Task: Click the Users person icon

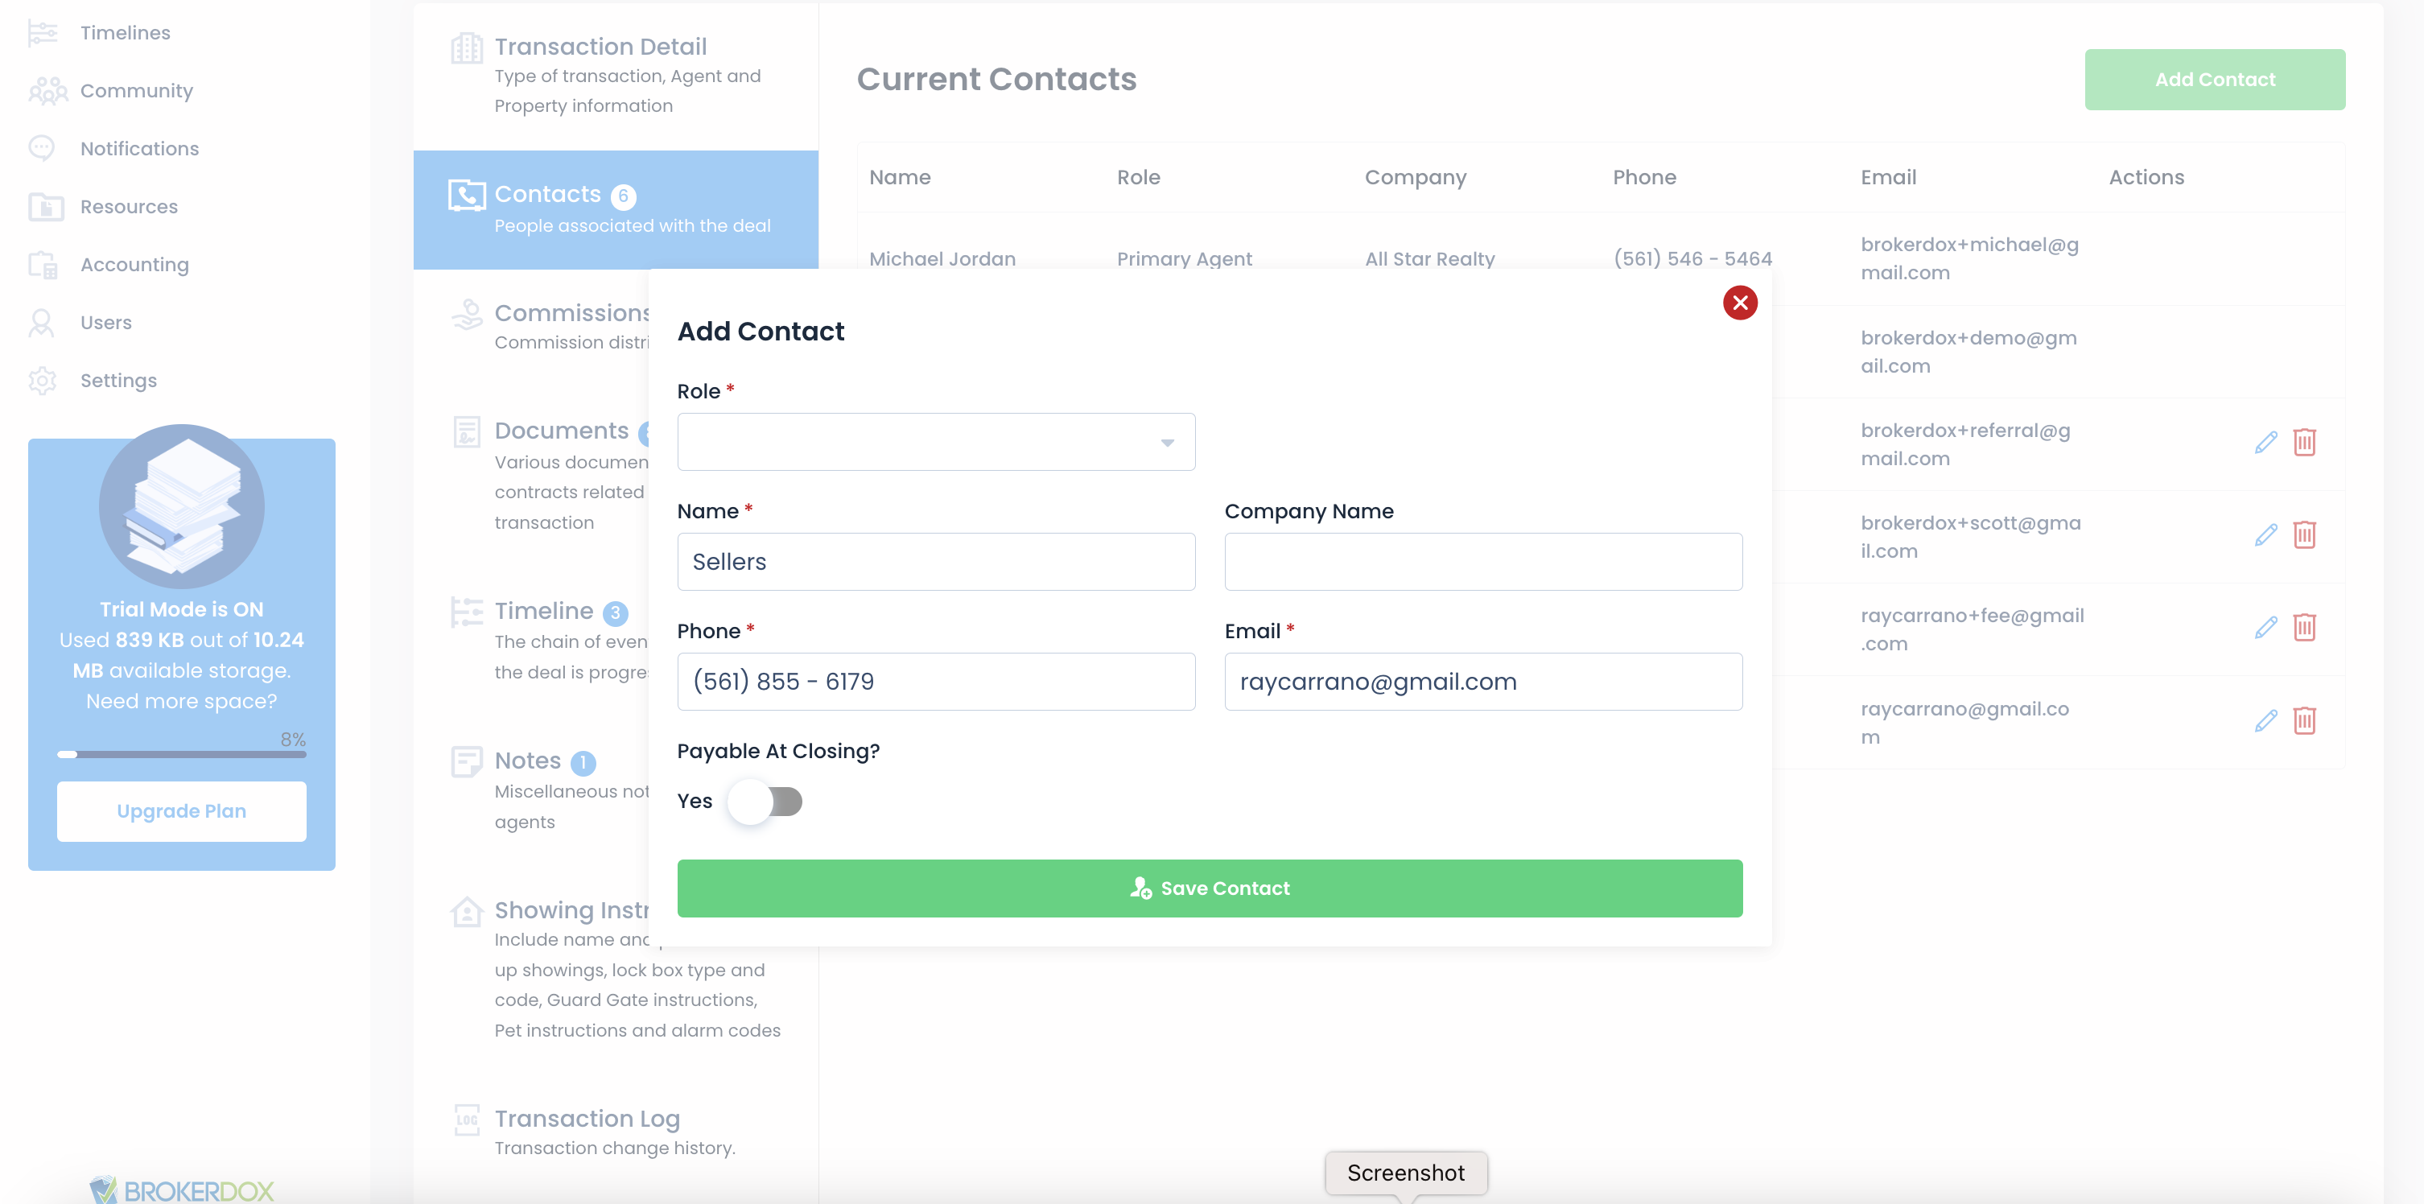Action: click(41, 323)
